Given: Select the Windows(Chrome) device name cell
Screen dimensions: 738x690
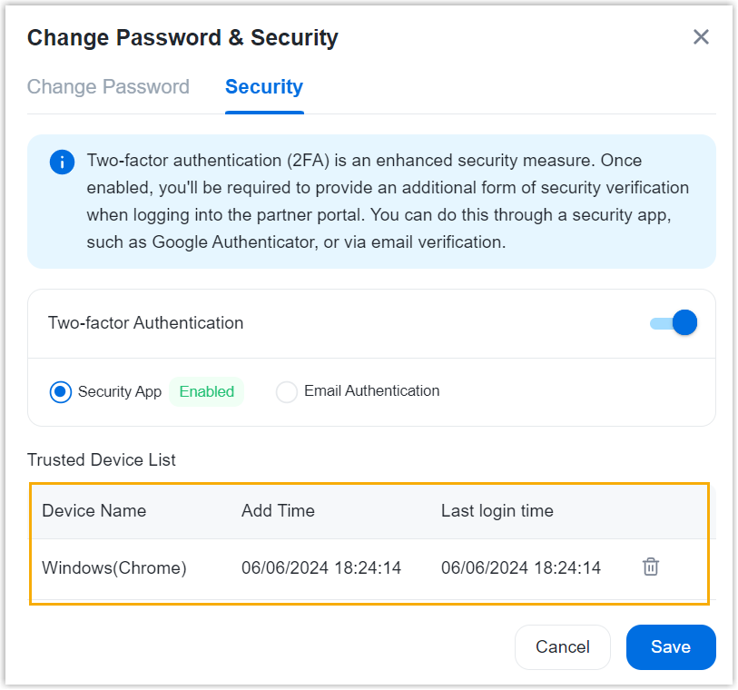Looking at the screenshot, I should (114, 568).
